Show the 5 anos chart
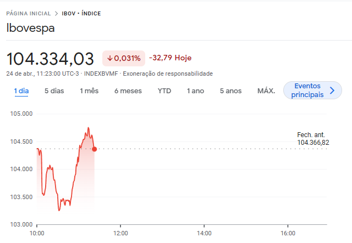Viewport: 352px width, 243px height. [230, 91]
